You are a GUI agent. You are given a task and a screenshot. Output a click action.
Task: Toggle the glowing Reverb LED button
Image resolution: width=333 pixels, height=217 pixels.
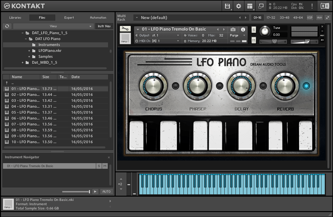[306, 86]
